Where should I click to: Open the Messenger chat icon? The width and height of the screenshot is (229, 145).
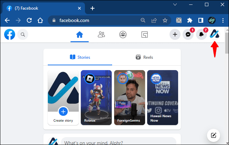coord(188,34)
